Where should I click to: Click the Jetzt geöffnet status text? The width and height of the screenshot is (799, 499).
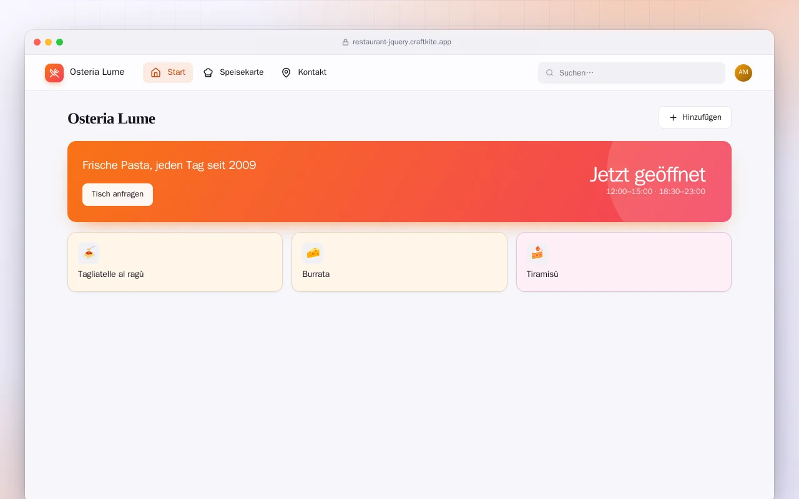click(647, 175)
